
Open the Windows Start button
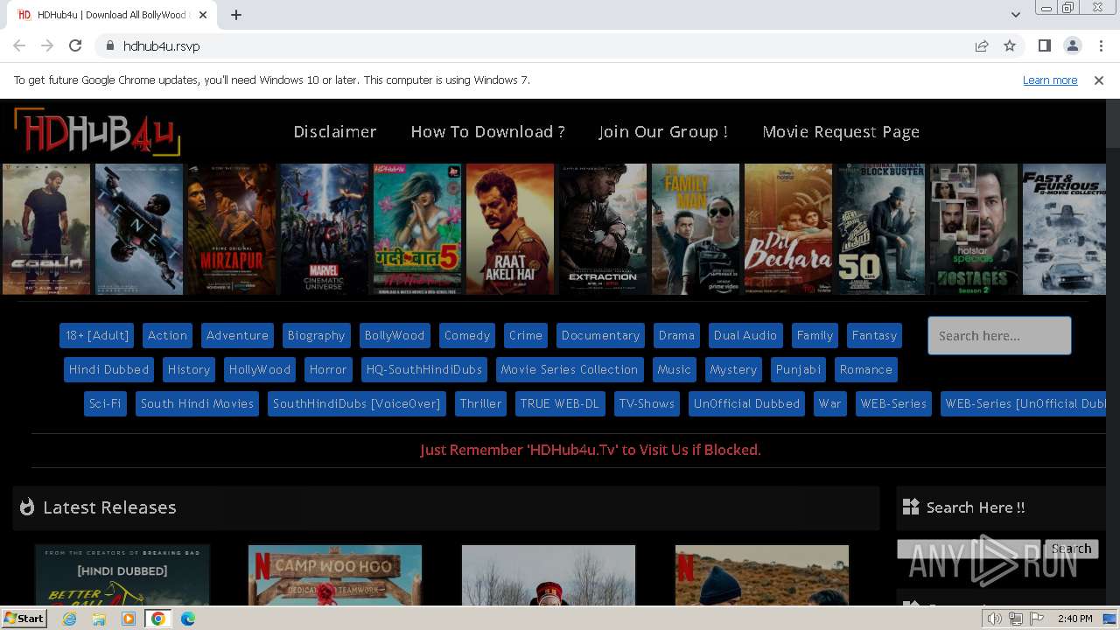click(24, 618)
